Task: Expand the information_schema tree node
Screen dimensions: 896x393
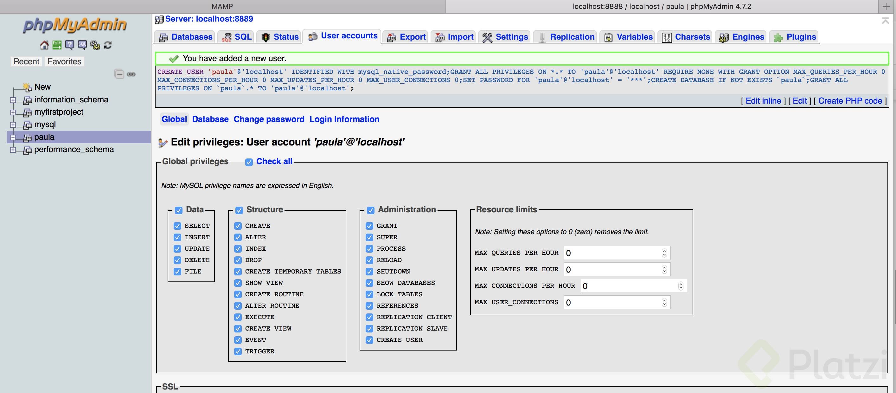Action: pyautogui.click(x=13, y=100)
